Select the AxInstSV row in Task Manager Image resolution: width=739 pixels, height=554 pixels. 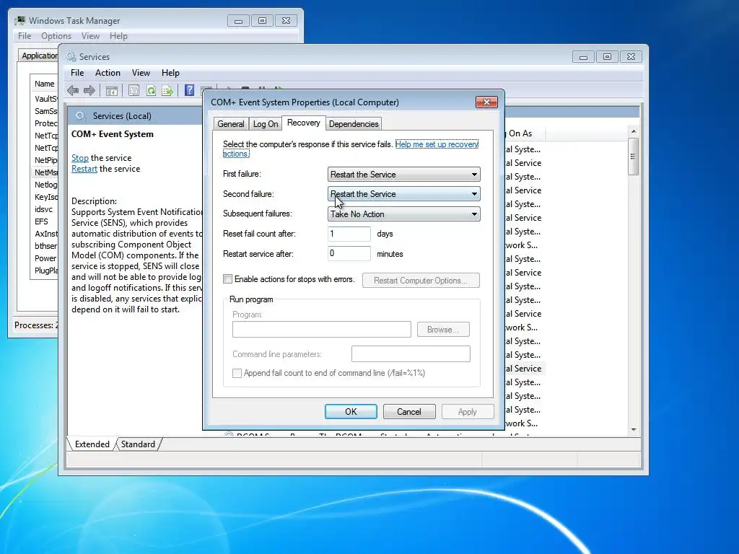point(45,234)
